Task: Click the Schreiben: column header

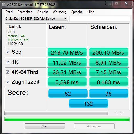Action: click(x=104, y=27)
